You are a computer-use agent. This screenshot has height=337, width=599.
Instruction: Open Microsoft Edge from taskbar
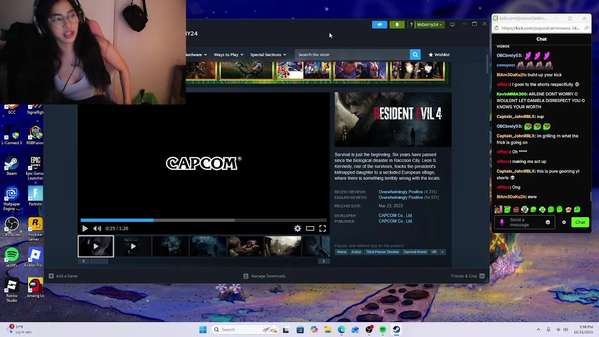click(342, 330)
